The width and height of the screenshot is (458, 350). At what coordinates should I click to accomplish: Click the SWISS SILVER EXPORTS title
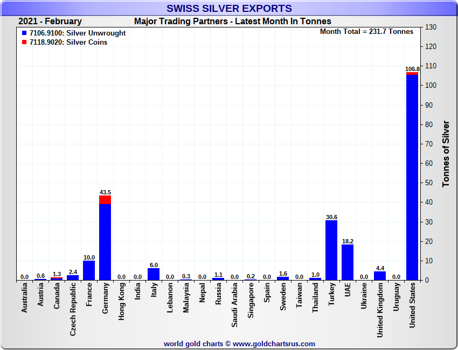[229, 8]
